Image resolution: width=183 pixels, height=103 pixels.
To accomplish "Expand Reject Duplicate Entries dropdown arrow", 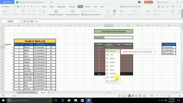I will pos(101,15).
